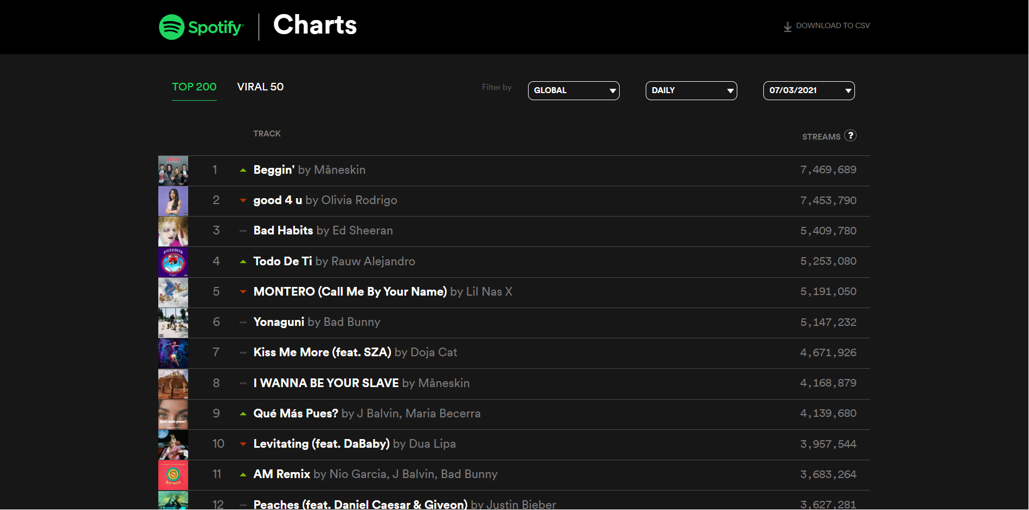Open the MONTERO (Call Me By Your Name) track
This screenshot has width=1029, height=510.
[350, 292]
